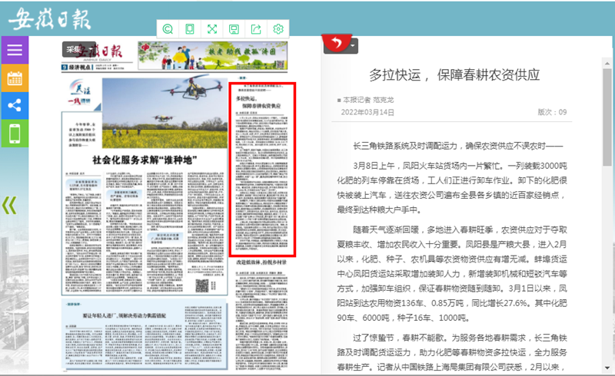Select the tablet view toolbar icon
This screenshot has width=615, height=376.
(190, 29)
